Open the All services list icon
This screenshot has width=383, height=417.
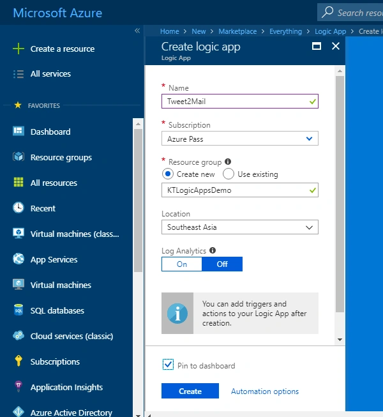click(19, 74)
